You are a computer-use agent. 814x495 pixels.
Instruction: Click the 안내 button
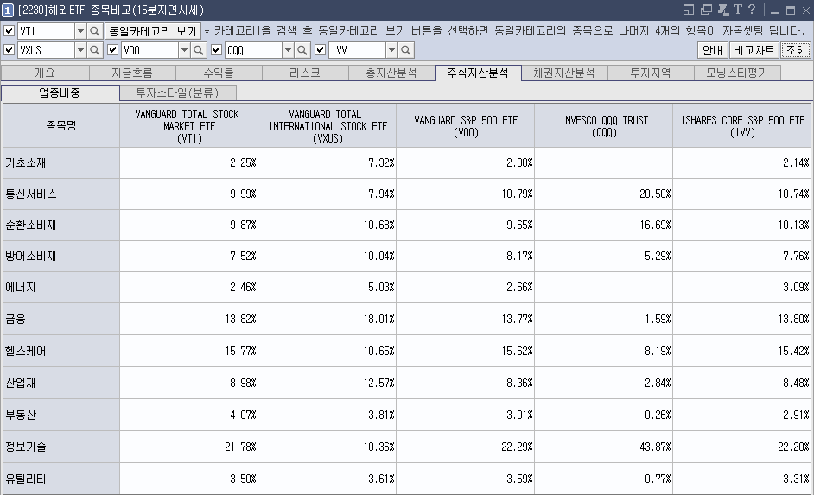click(712, 50)
